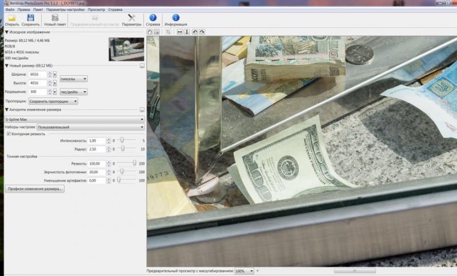Viewport: 457px width, 276px height.
Task: Click the Интенсивность value field
Action: point(97,141)
